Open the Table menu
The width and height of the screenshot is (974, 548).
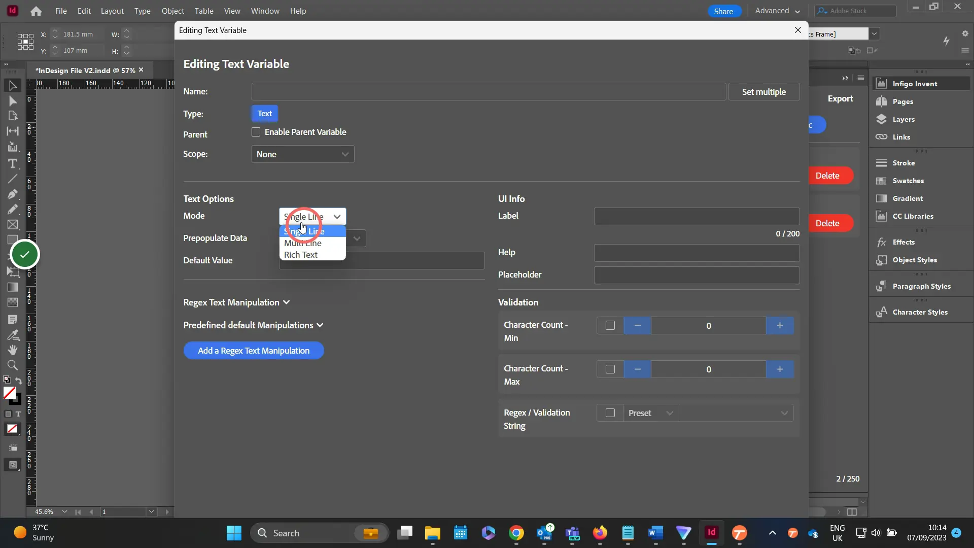click(x=204, y=11)
